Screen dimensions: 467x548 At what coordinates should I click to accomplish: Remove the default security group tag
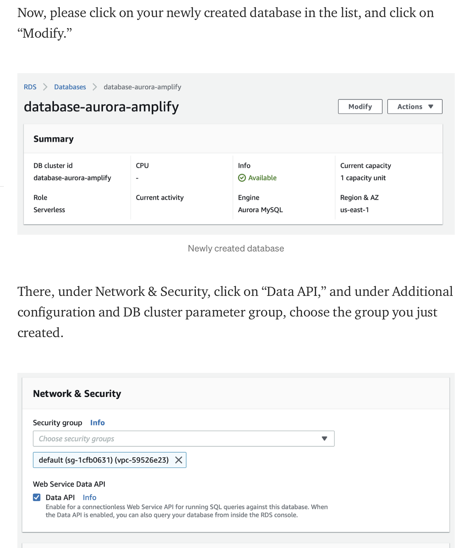click(x=179, y=460)
